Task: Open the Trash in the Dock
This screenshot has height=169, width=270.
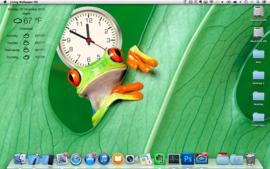Action: 250,159
